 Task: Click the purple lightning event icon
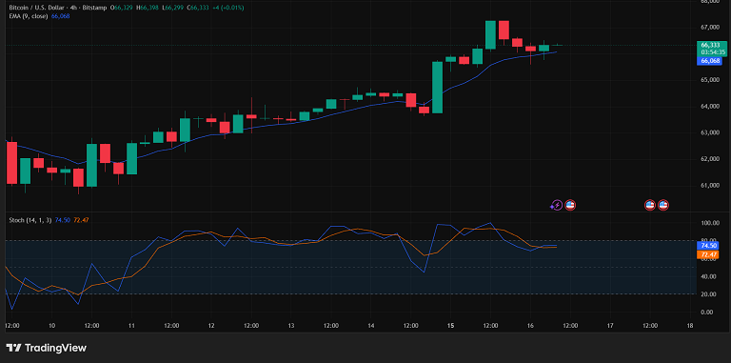pos(556,205)
